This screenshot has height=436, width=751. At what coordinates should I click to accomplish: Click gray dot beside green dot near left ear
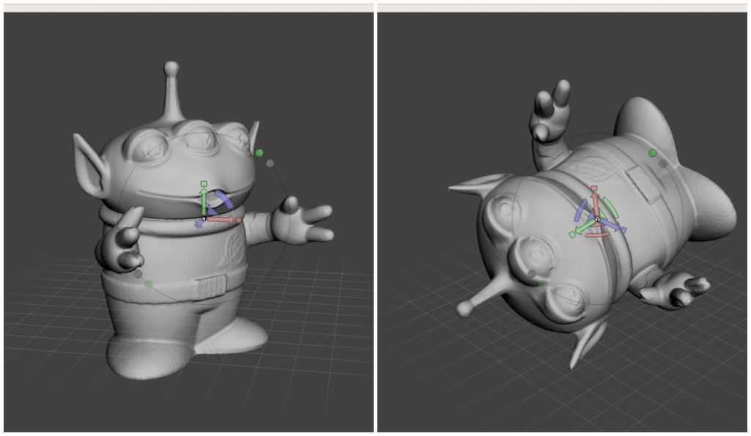[270, 164]
